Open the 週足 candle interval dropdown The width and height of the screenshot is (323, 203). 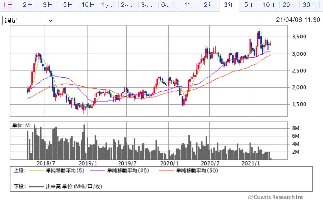pos(29,20)
